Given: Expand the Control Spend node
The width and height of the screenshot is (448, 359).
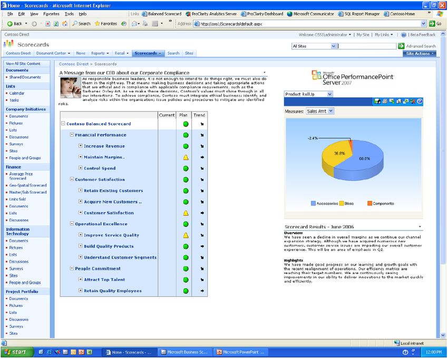Looking at the screenshot, I should pos(80,168).
